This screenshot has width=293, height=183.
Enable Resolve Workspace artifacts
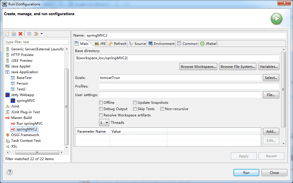pos(101,115)
